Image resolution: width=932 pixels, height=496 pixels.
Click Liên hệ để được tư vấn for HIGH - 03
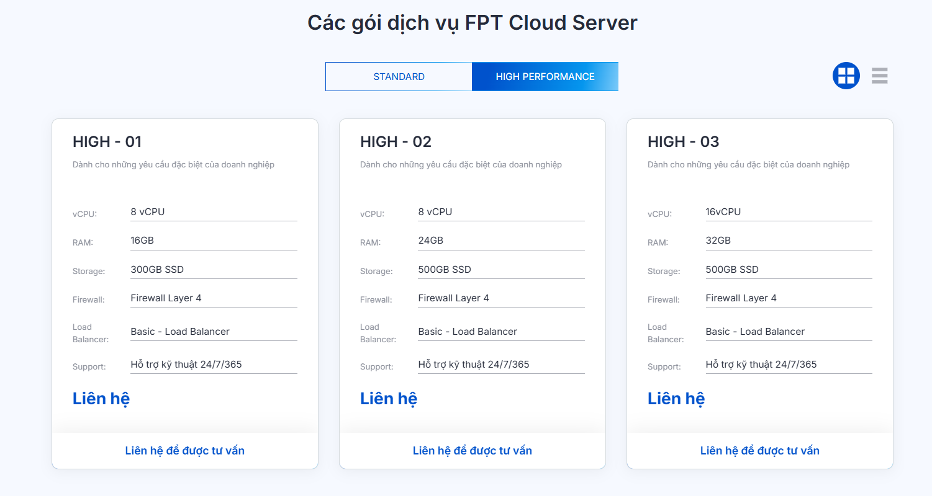click(759, 451)
